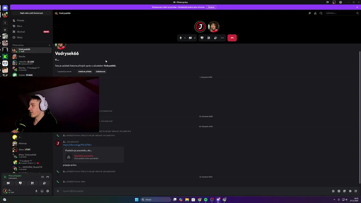Open more call options ellipsis
The image size is (361, 203).
click(222, 38)
